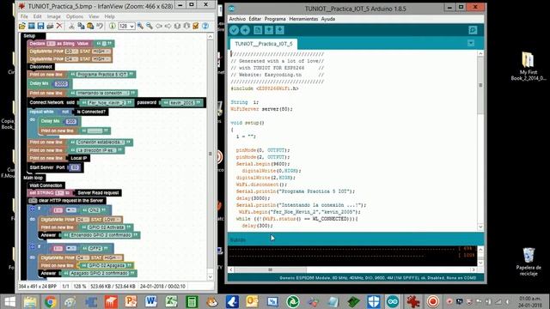The image size is (550, 309).
Task: Zoom in with magnifier plus icon
Action: 140,26
